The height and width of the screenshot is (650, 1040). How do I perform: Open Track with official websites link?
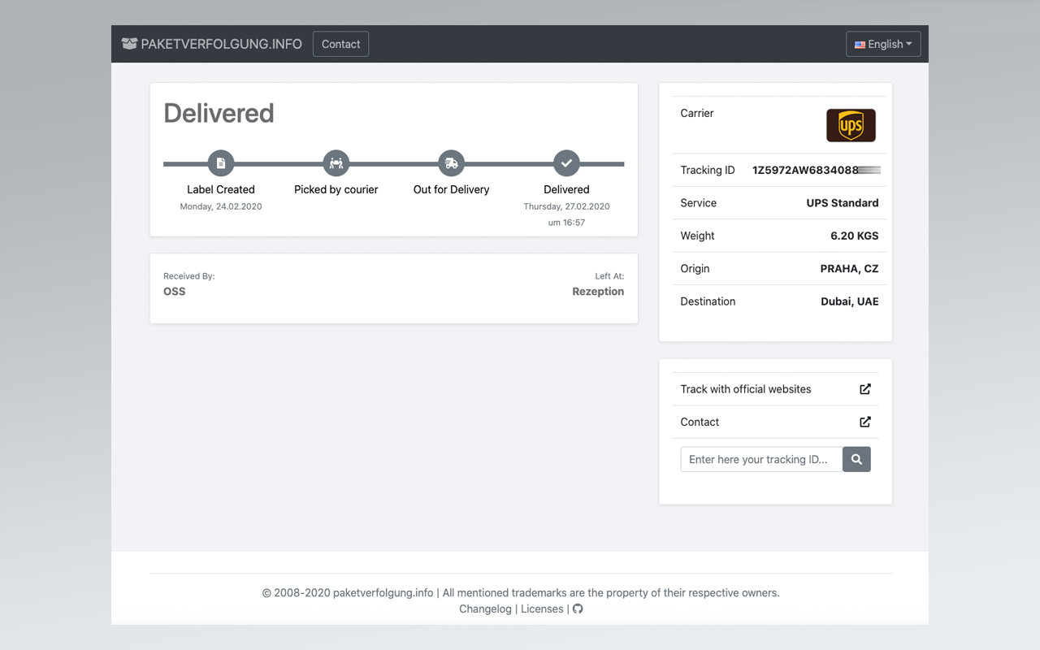[746, 389]
